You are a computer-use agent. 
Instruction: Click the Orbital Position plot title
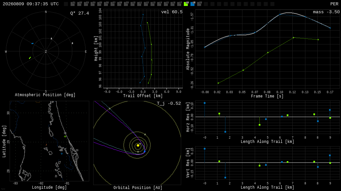(138, 188)
